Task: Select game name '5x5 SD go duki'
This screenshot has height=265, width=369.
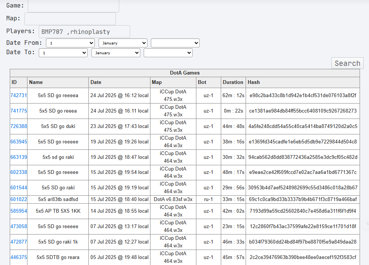Action: (58, 126)
